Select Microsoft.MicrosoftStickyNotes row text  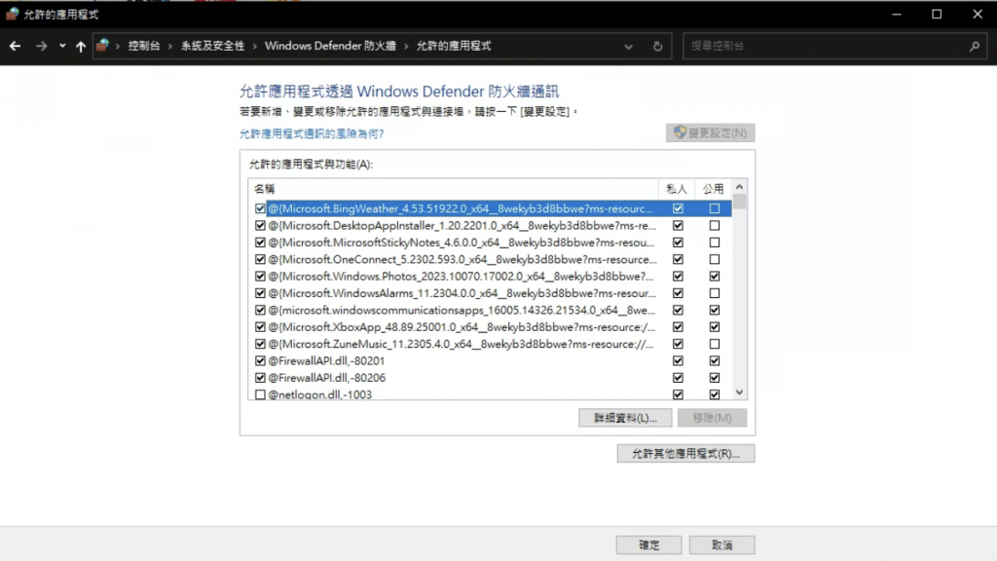(x=461, y=243)
